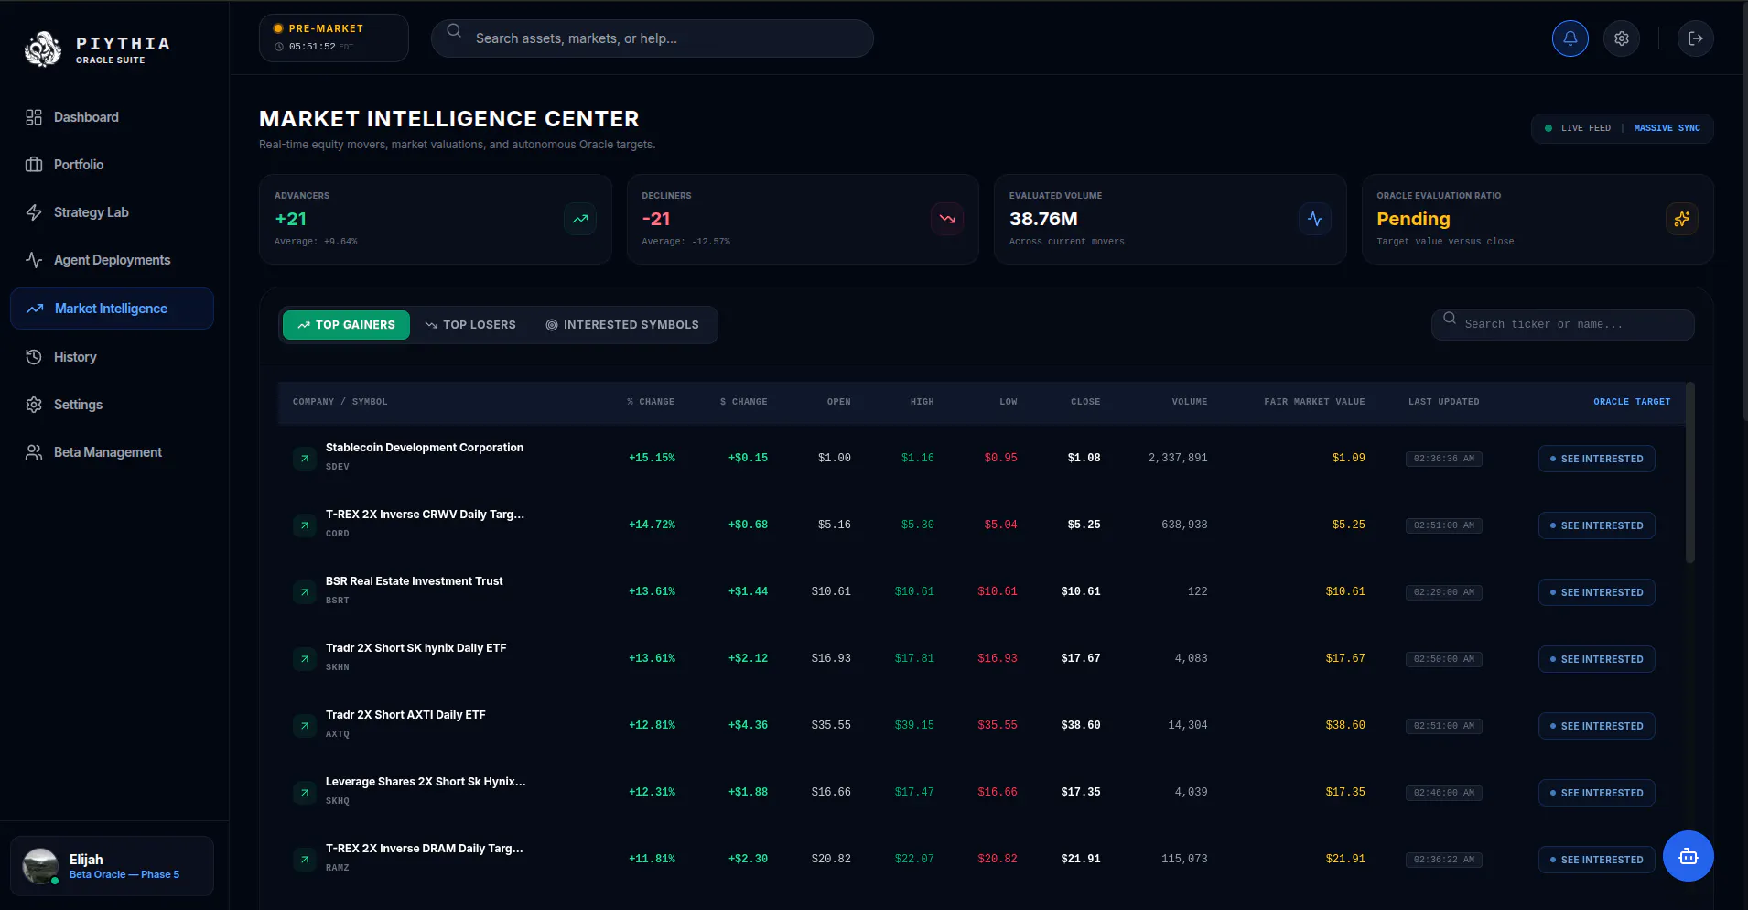Go to Agent Deployments page
This screenshot has height=910, width=1748.
coord(112,260)
